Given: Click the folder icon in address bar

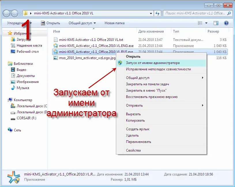Looking at the screenshot, I should click(x=25, y=13).
